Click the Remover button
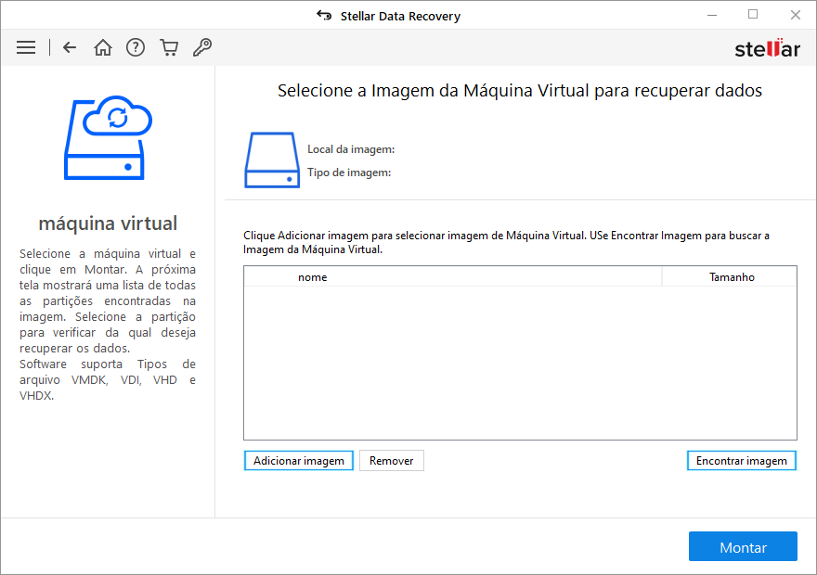Screen dimensions: 817x575 [x=391, y=461]
